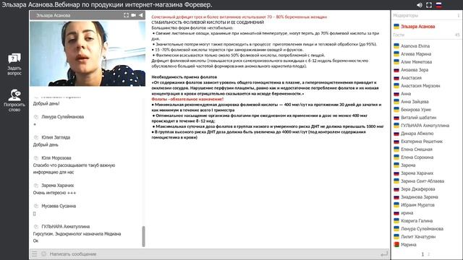Select guest Екатерина Решетник
This screenshot has height=260, width=463.
click(x=422, y=142)
